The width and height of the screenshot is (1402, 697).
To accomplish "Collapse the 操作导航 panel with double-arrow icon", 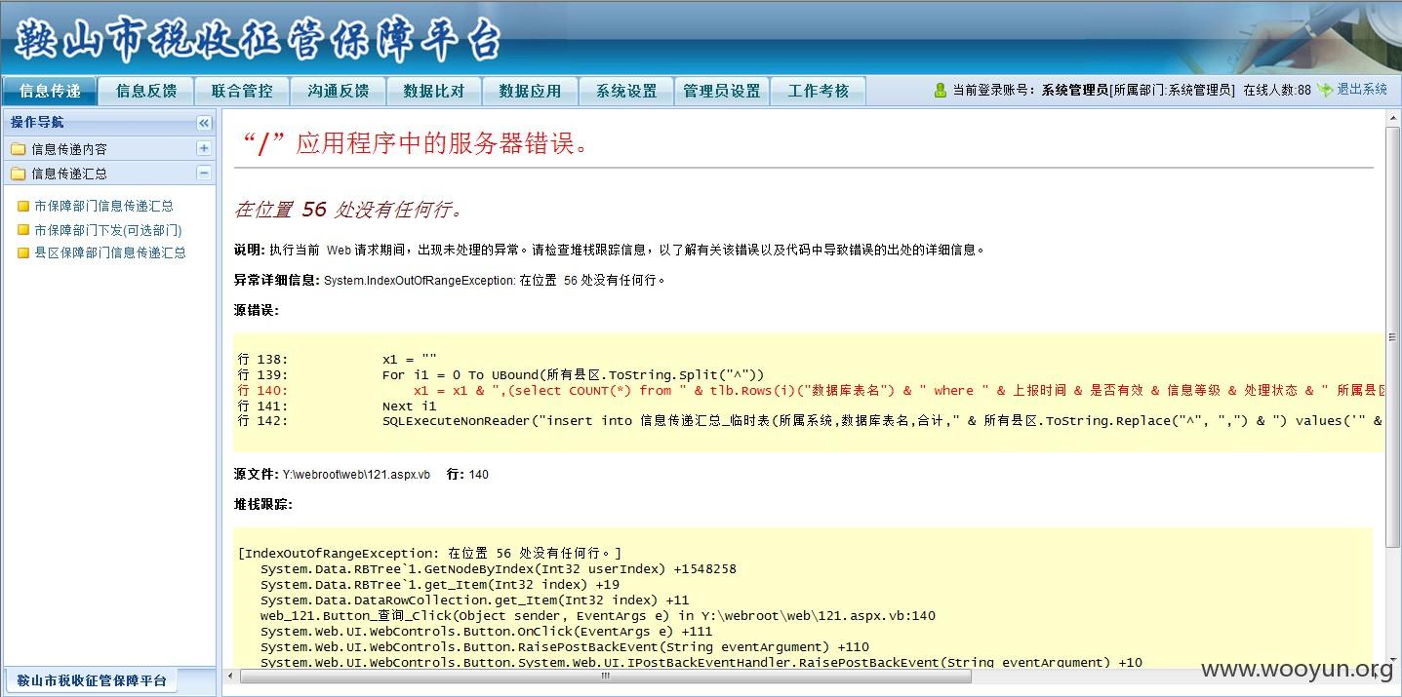I will tap(204, 123).
